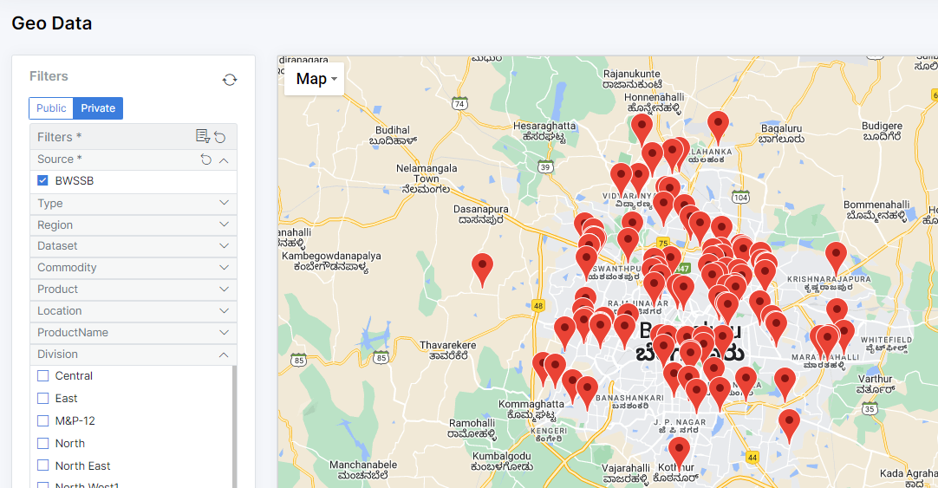Click the isolated map pin west of Dasanapura
The width and height of the screenshot is (938, 488).
click(x=482, y=268)
